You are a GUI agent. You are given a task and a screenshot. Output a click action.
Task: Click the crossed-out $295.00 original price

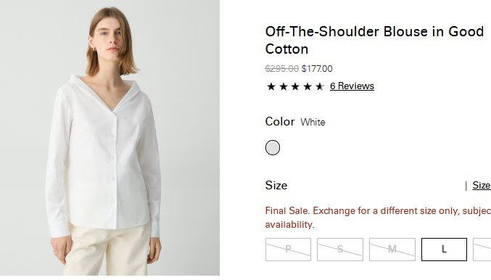(282, 69)
